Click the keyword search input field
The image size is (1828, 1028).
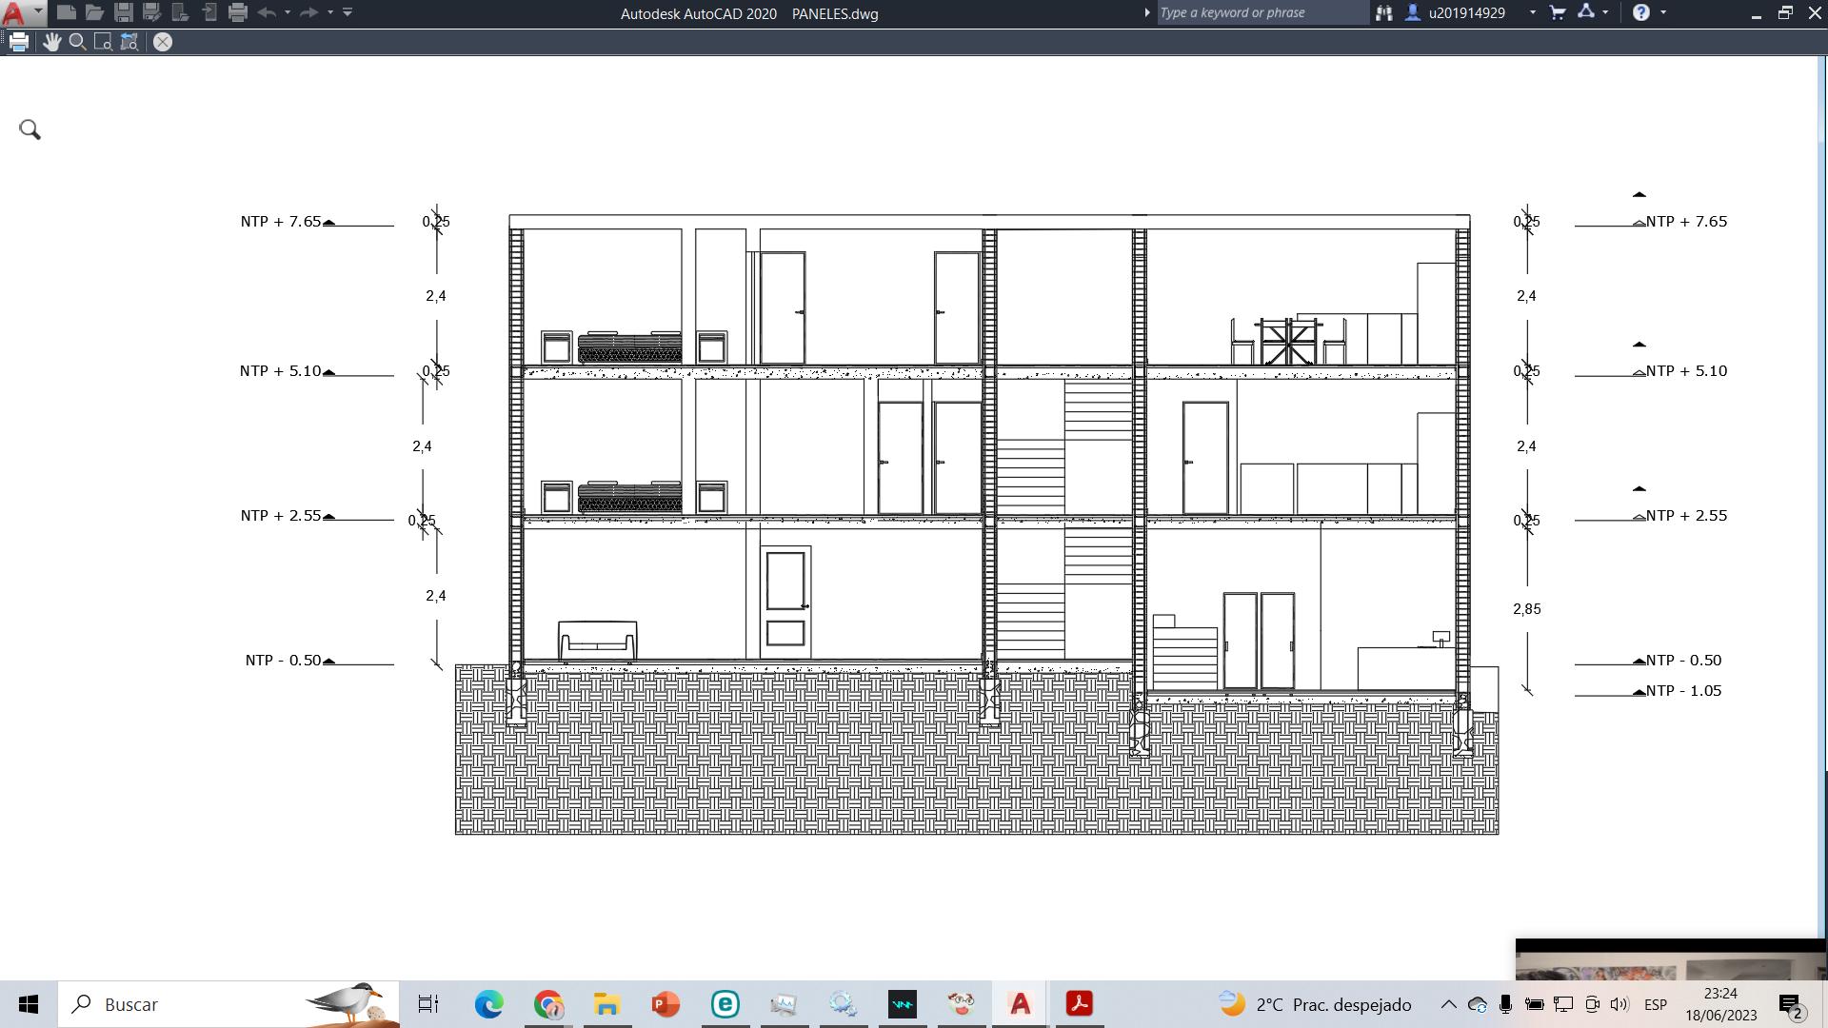click(x=1262, y=12)
